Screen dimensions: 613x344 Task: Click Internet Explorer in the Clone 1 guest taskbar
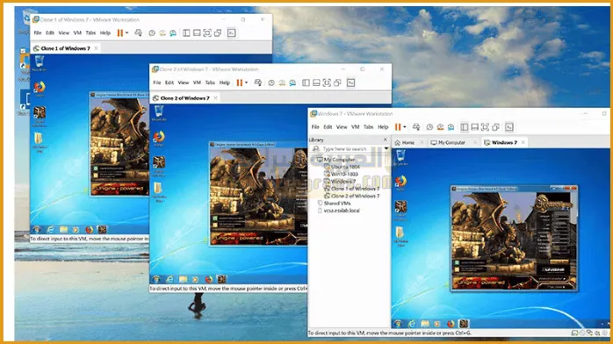50,229
